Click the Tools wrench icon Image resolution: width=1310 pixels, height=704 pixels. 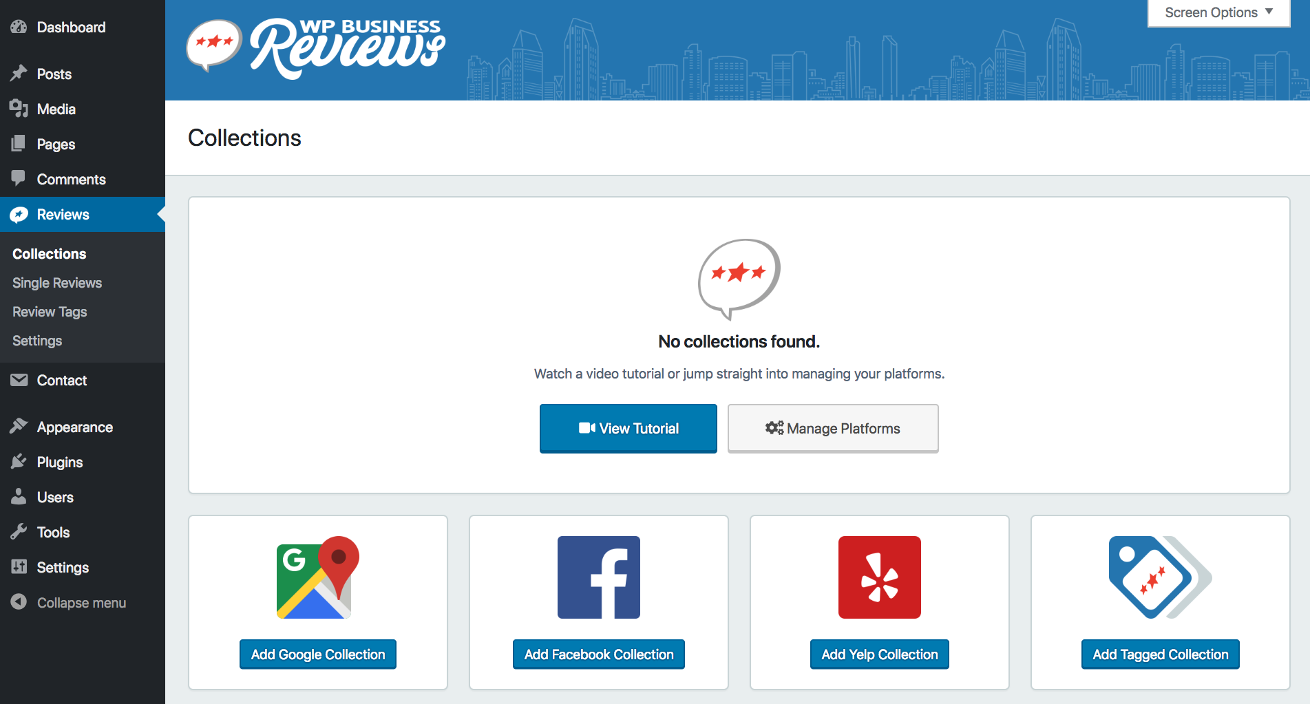[19, 532]
